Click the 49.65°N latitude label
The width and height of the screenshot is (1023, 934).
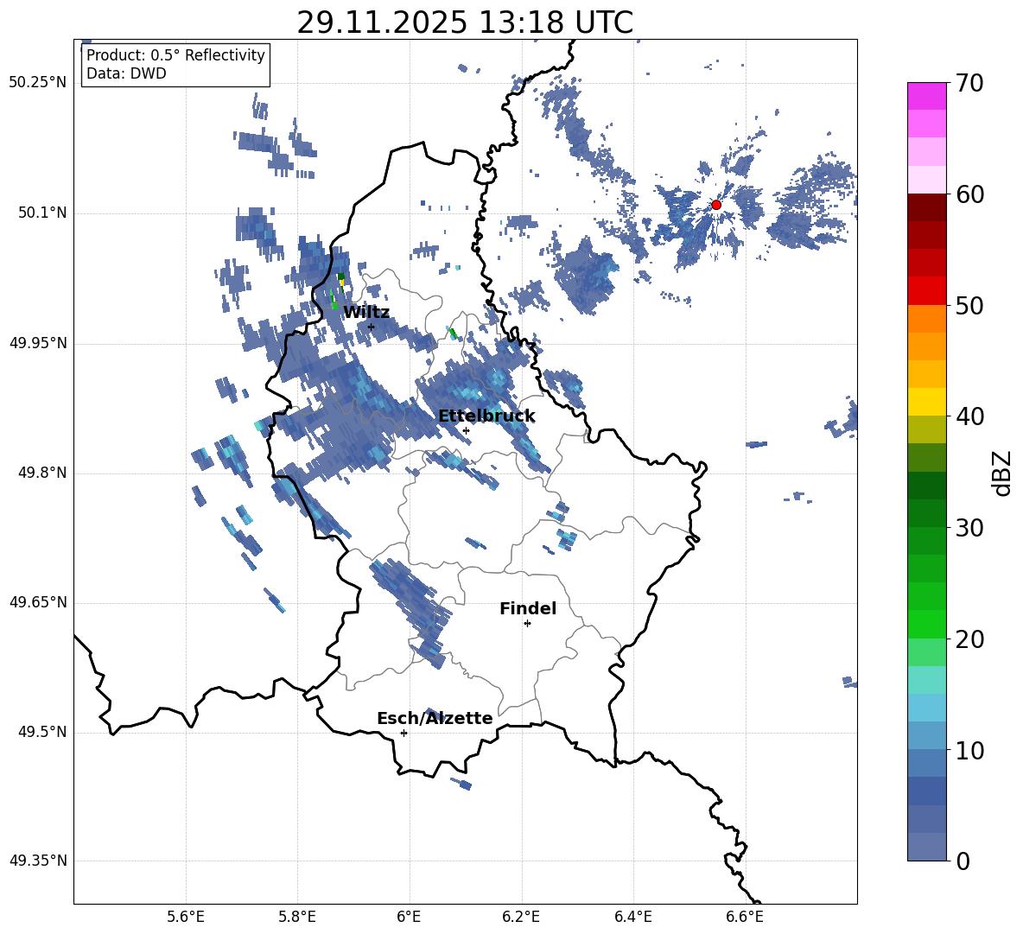click(x=38, y=602)
